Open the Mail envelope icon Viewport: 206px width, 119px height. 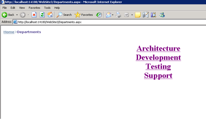point(108,15)
